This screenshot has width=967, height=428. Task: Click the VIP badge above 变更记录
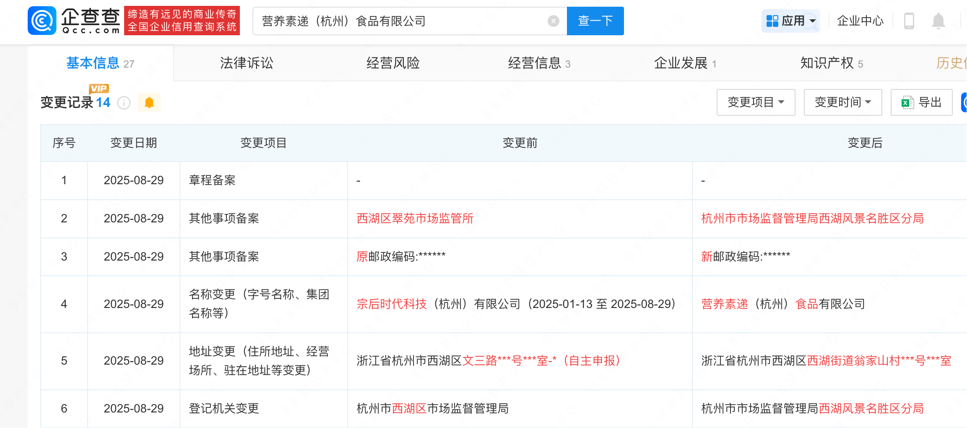[x=99, y=89]
